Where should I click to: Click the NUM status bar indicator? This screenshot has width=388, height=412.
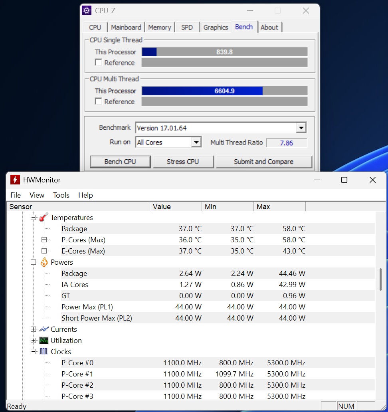coord(346,406)
